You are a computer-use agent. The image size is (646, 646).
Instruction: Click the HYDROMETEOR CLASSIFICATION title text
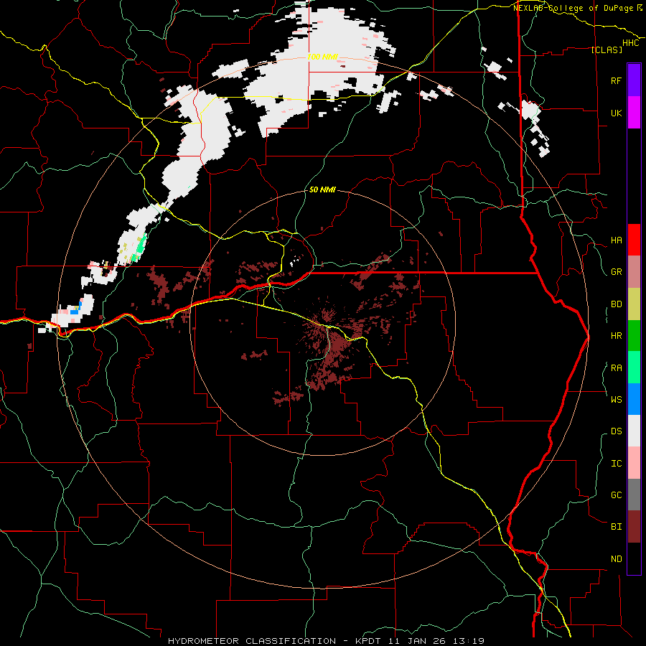[x=252, y=641]
